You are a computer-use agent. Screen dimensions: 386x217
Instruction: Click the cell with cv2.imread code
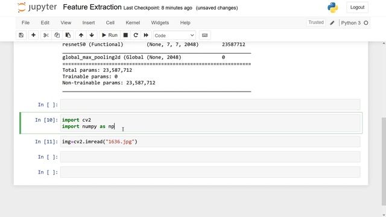click(210, 142)
